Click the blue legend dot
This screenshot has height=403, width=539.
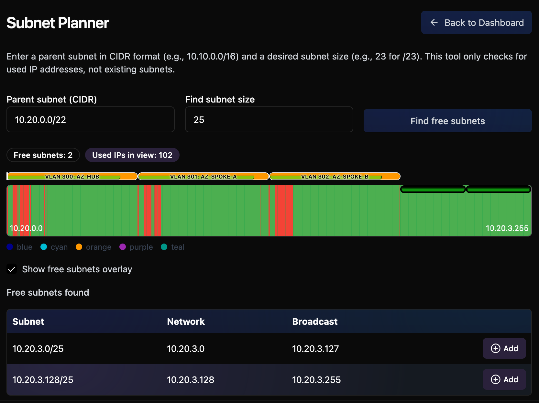10,247
